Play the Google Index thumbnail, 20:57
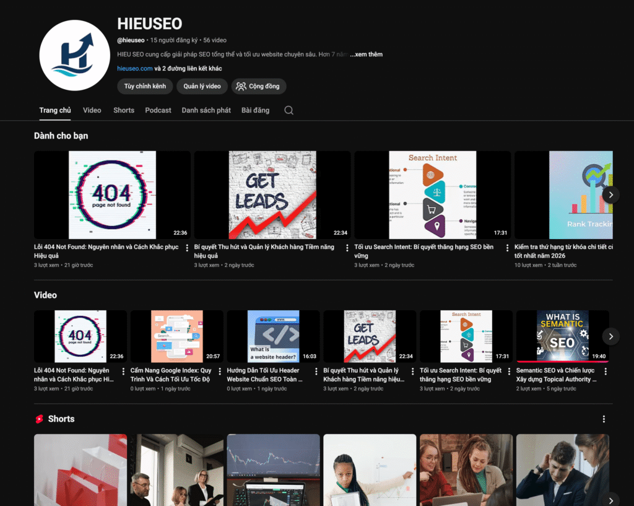Image resolution: width=634 pixels, height=506 pixels. (x=176, y=336)
